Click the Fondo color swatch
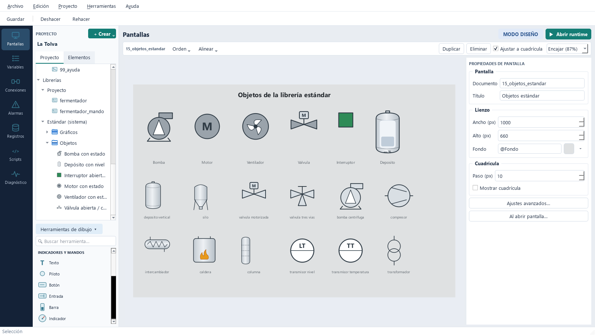Screen dimensions: 595x335 (569, 149)
